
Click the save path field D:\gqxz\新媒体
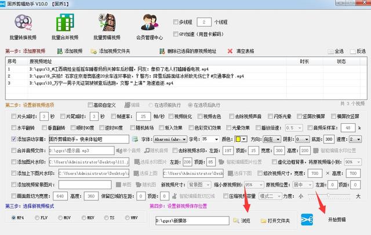point(192,221)
